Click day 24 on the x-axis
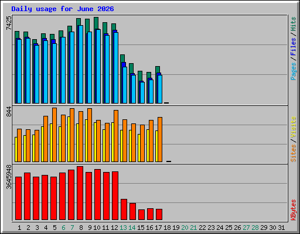The image size is (300, 234). tap(220, 228)
